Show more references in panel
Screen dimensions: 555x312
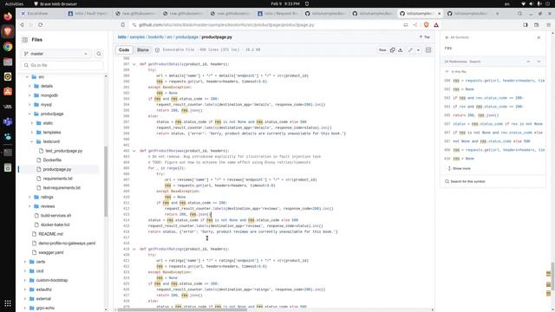(459, 168)
